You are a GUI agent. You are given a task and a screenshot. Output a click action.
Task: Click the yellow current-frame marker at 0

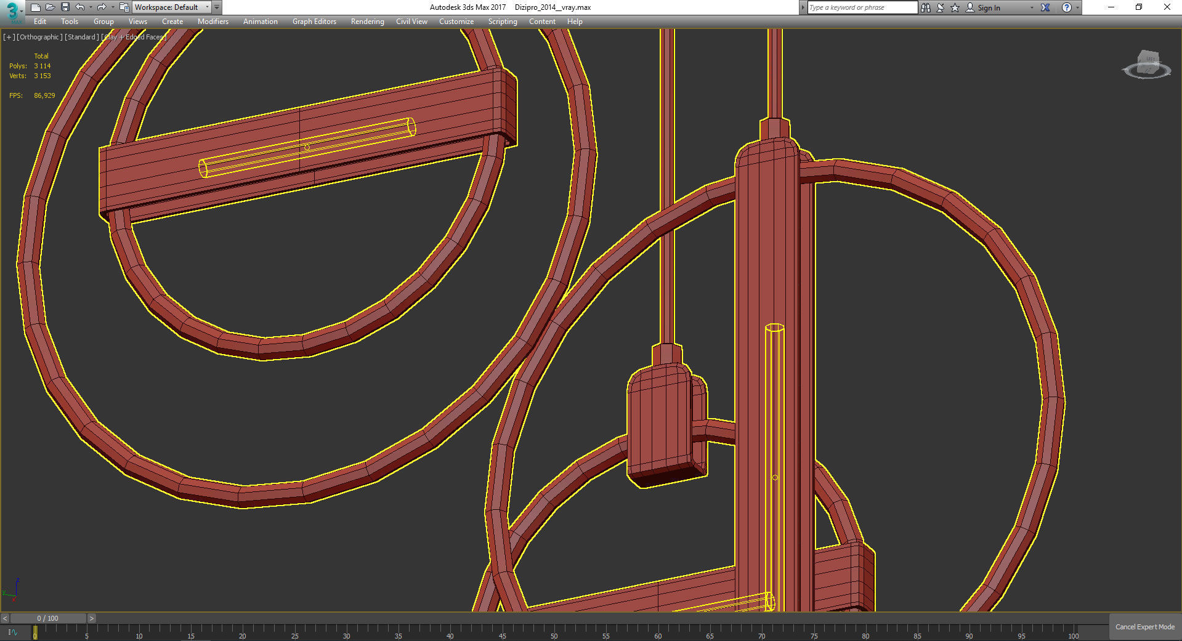pyautogui.click(x=35, y=632)
